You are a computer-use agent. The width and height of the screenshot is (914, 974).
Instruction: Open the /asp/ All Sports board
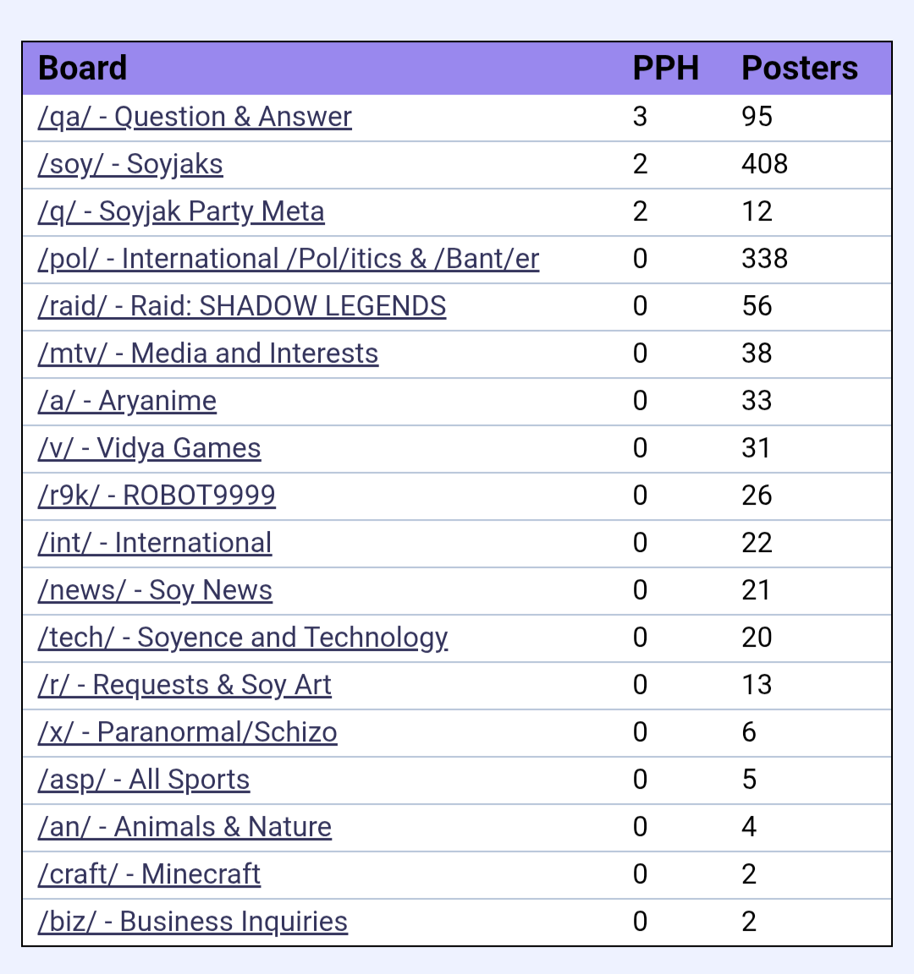pyautogui.click(x=144, y=780)
